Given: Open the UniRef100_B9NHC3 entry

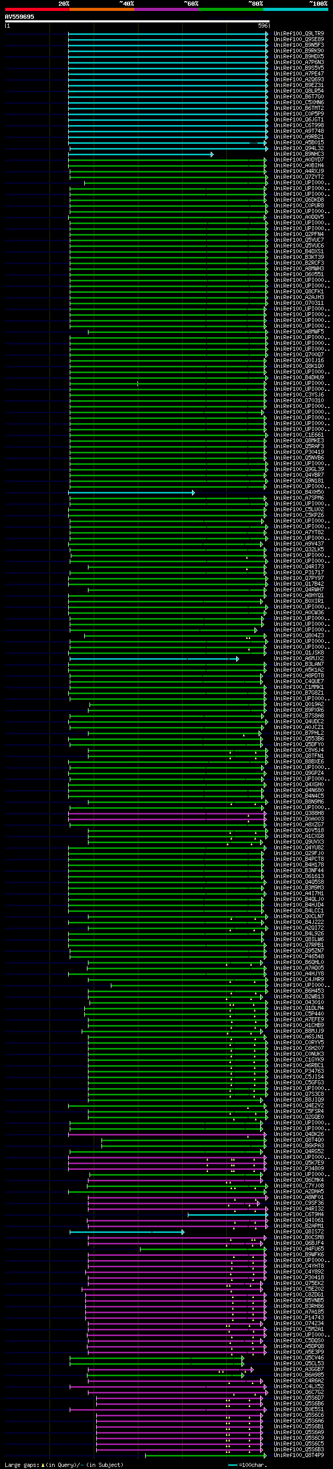Looking at the screenshot, I should coord(298,154).
